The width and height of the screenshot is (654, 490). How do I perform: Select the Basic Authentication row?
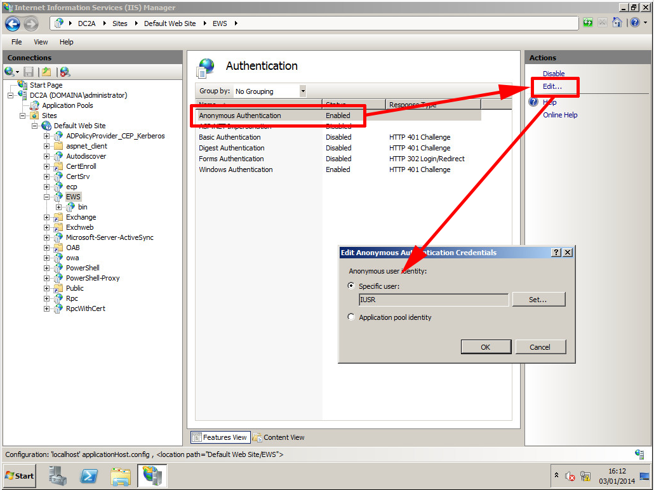coord(338,137)
